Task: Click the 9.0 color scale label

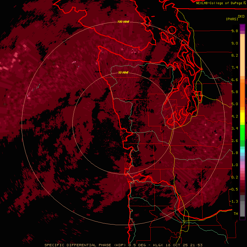Action: (x=235, y=43)
